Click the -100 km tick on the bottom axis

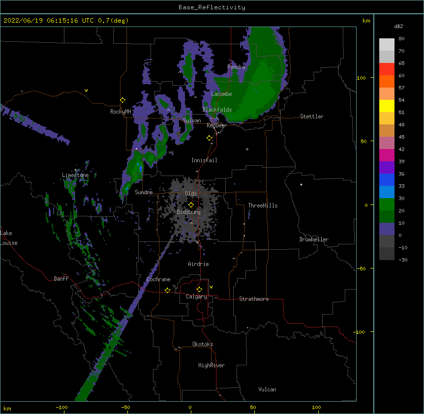pyautogui.click(x=61, y=407)
